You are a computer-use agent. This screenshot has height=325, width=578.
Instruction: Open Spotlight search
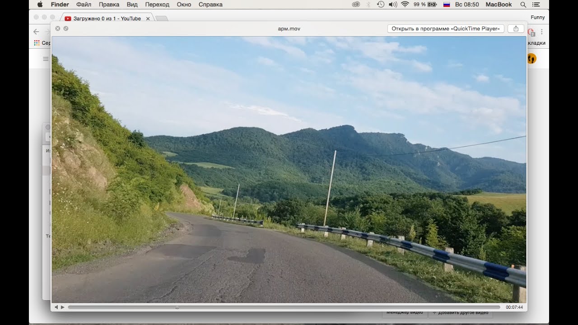coord(523,5)
